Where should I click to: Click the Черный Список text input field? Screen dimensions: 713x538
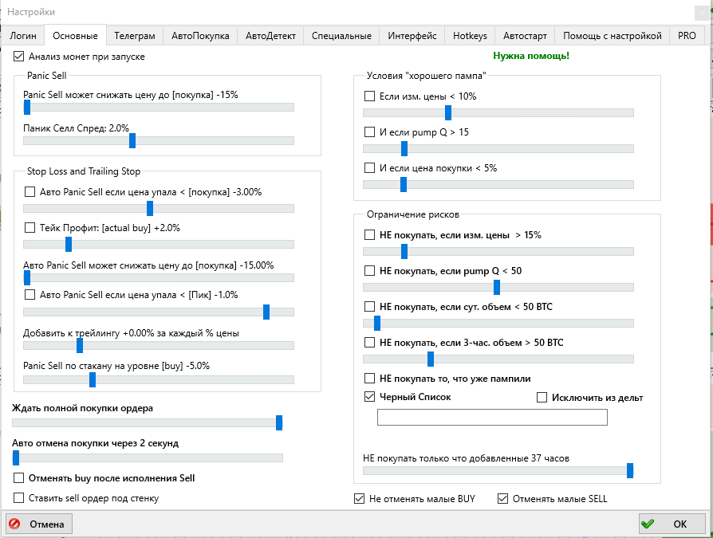[492, 418]
